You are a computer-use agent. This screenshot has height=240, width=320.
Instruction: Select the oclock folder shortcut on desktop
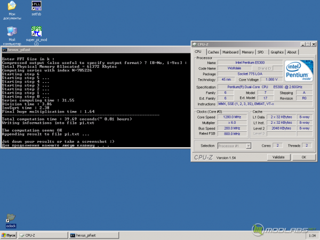pyautogui.click(x=11, y=221)
